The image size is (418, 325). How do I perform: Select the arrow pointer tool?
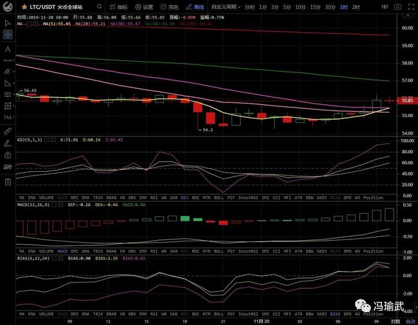coord(8,23)
